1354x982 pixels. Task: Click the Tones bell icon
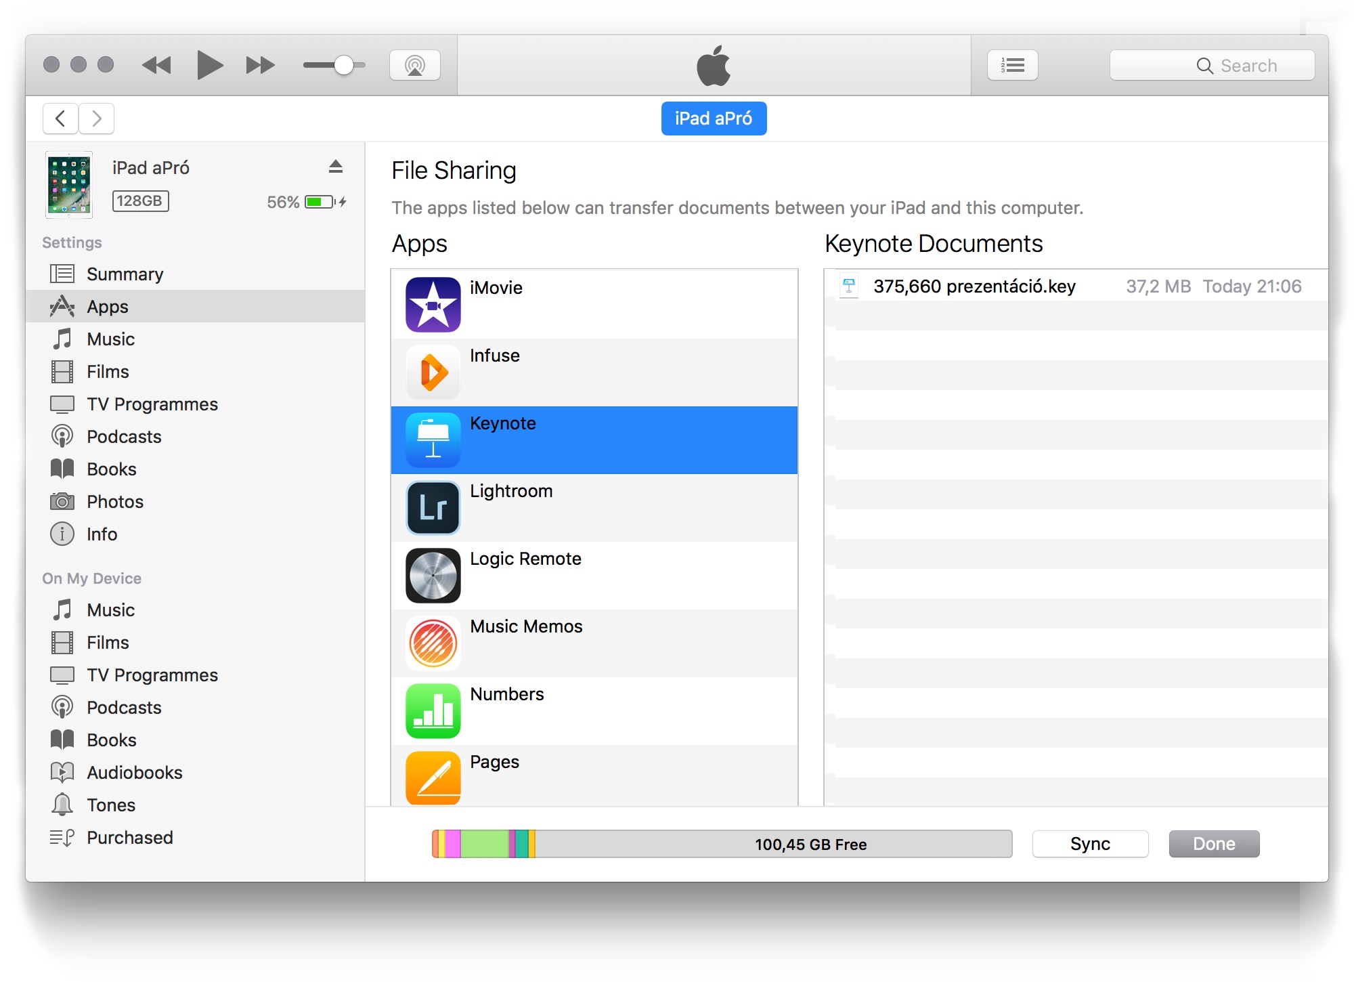point(62,805)
